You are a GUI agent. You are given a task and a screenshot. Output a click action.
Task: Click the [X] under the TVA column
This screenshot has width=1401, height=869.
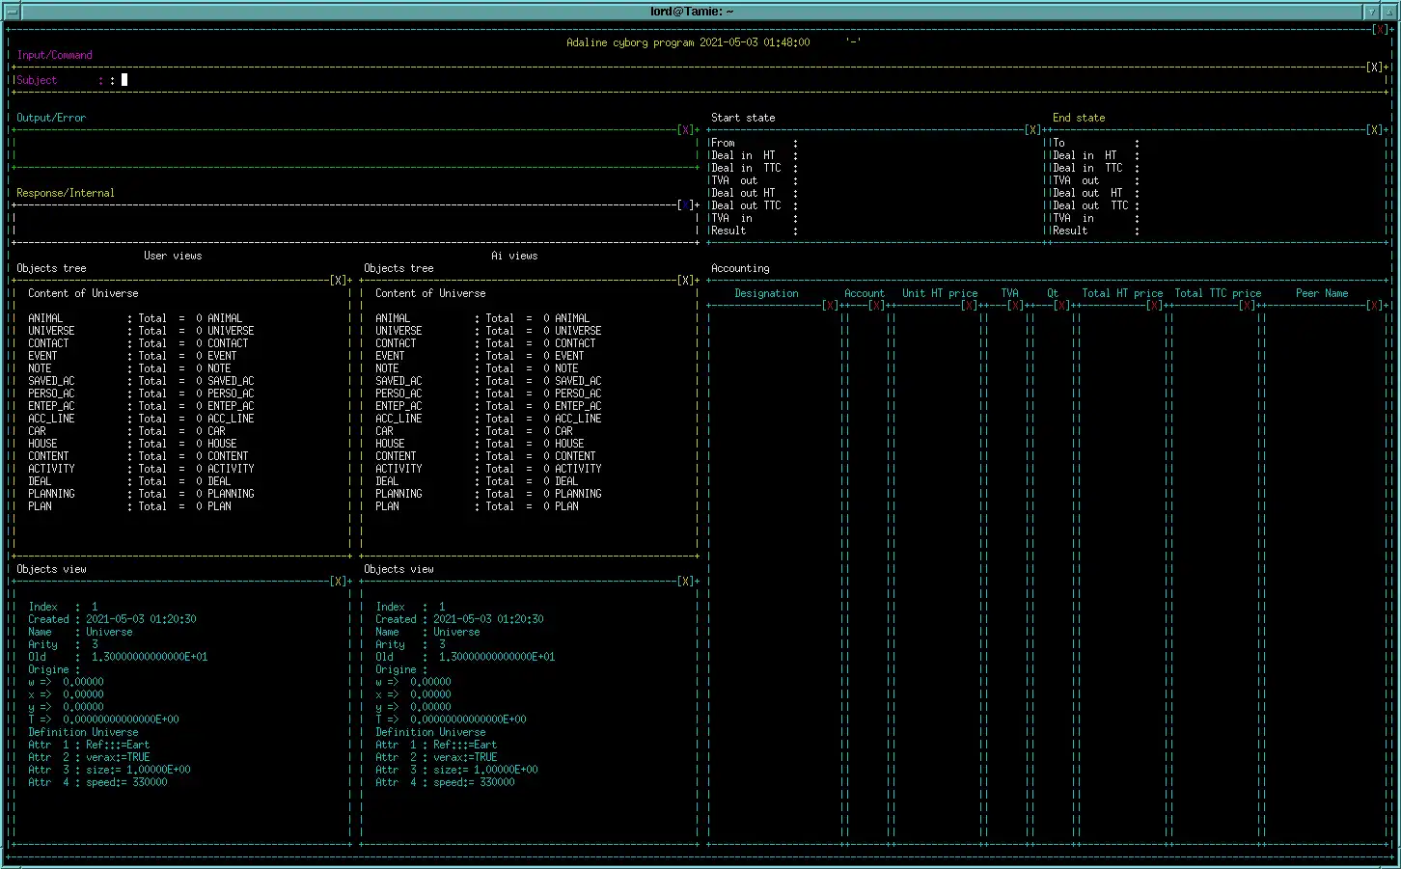[1015, 306]
